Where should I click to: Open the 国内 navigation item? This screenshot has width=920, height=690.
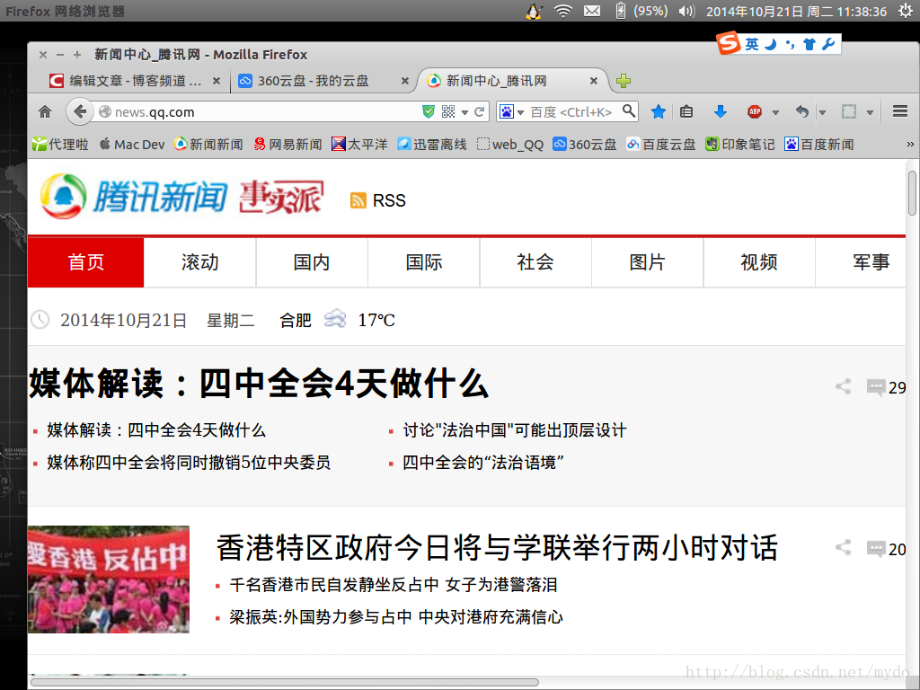312,262
